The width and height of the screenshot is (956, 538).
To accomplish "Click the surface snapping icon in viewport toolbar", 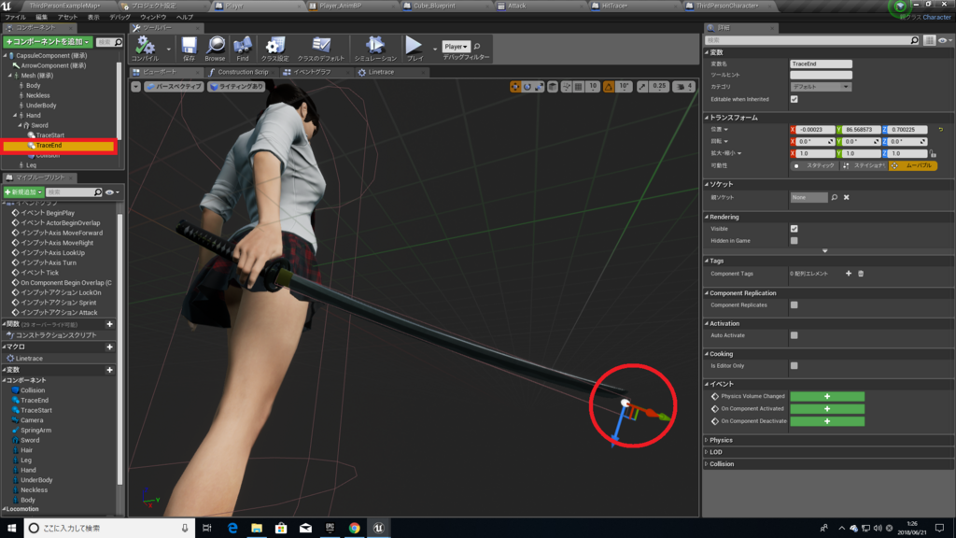I will (567, 87).
